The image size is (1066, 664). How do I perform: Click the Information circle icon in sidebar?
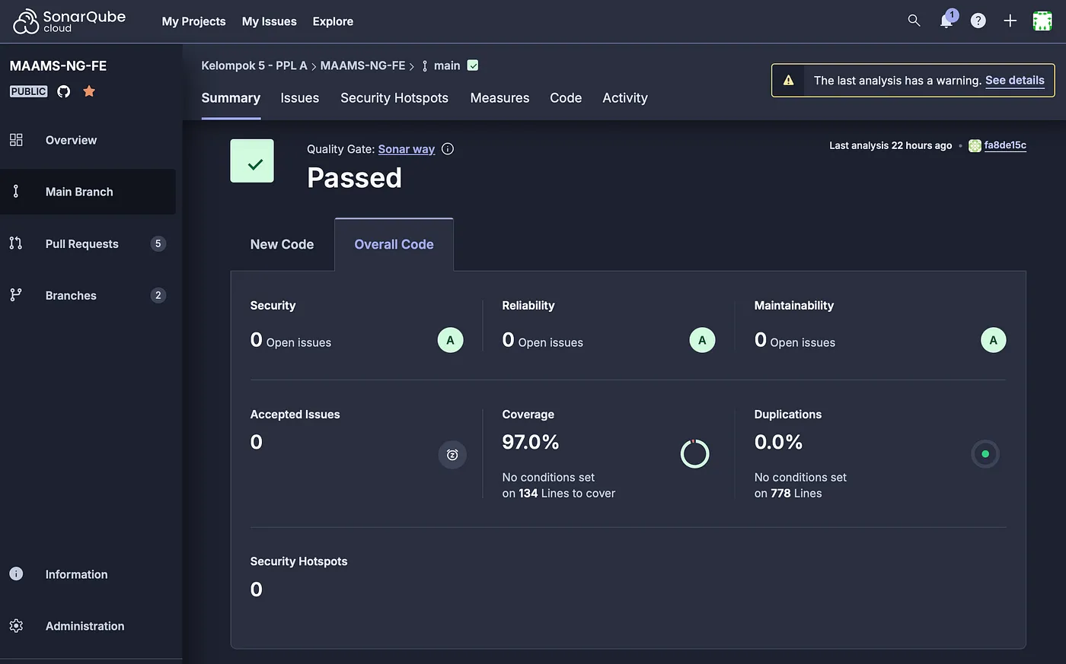(x=16, y=573)
